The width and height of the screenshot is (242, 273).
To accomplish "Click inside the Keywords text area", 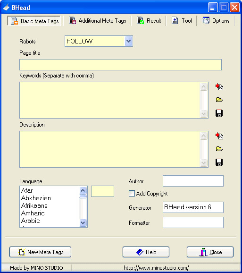I will (110, 100).
